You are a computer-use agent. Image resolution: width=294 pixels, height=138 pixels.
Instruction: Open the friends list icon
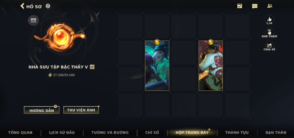pos(270,6)
